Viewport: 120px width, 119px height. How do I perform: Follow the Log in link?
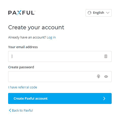(x=51, y=37)
